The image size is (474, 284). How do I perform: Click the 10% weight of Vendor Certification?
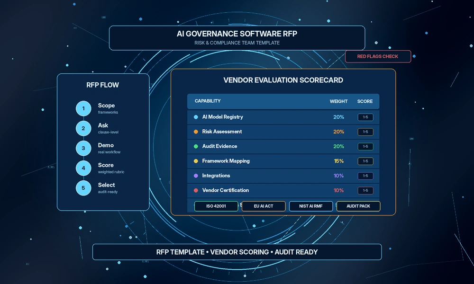(338, 190)
